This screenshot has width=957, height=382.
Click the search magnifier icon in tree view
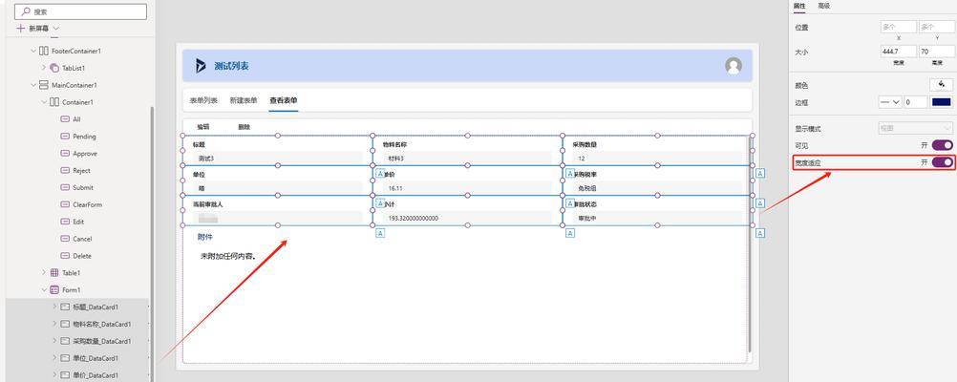[x=26, y=11]
